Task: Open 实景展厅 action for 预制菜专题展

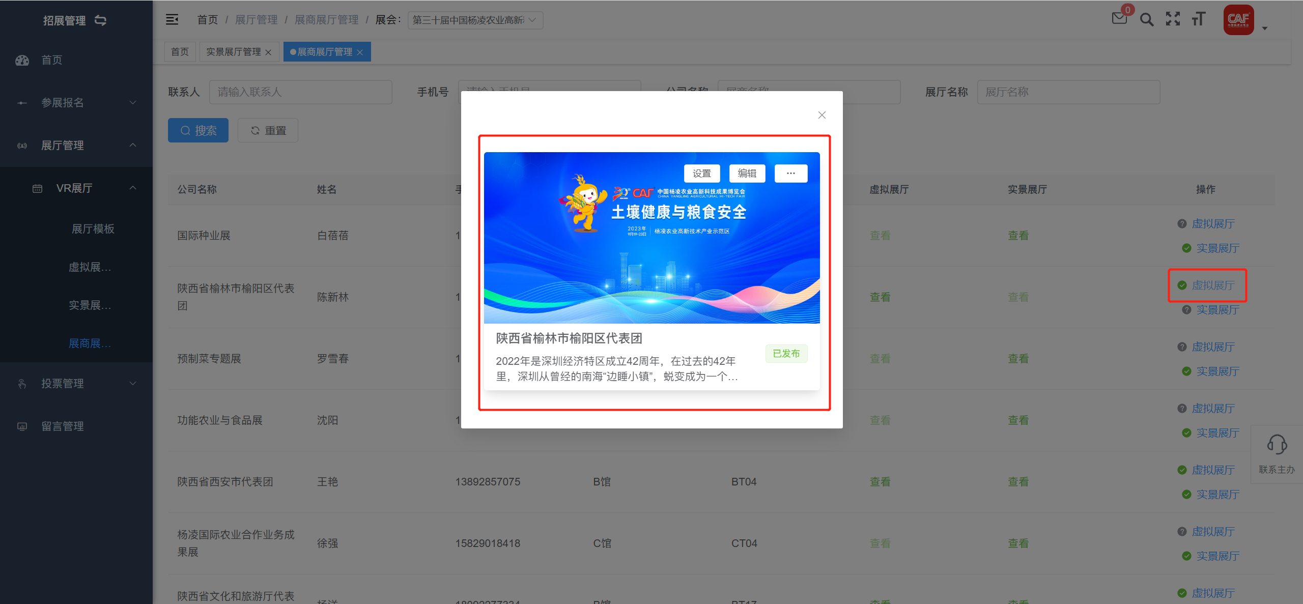Action: coord(1217,371)
